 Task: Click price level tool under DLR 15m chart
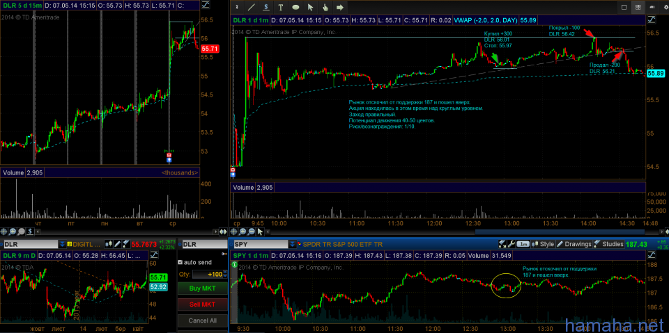30,232
